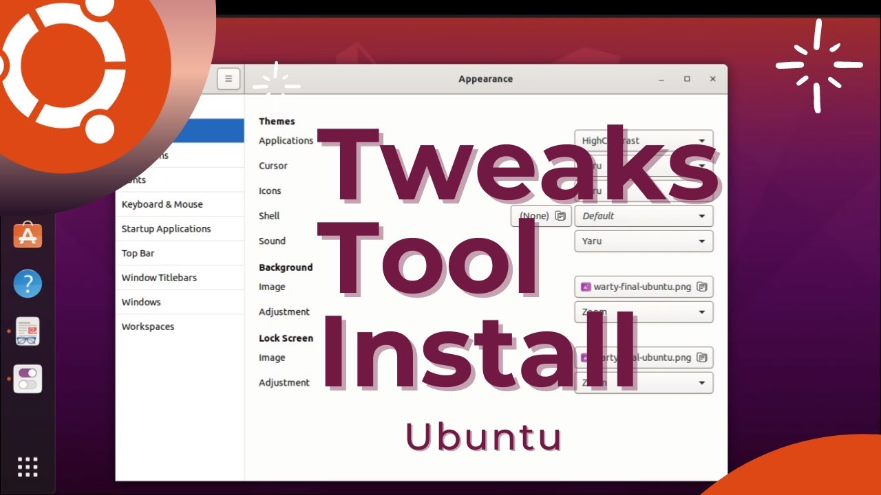Click the Themes section heading

277,121
